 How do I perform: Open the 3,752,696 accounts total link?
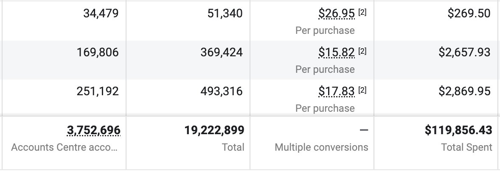point(93,130)
